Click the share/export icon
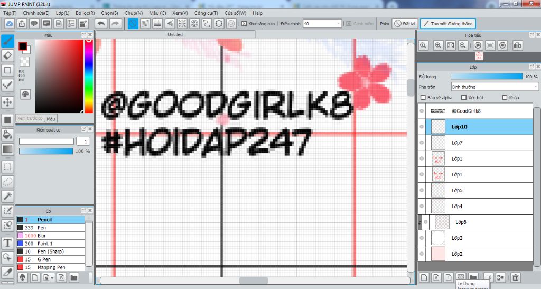 [x=22, y=24]
